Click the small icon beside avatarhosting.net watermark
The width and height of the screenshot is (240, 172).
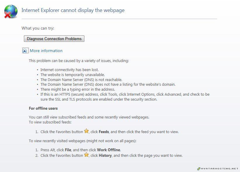click(x=199, y=169)
